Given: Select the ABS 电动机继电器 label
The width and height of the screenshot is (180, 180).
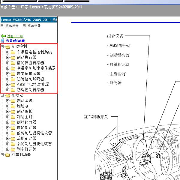Looking at the screenshot, I should pos(33,84).
